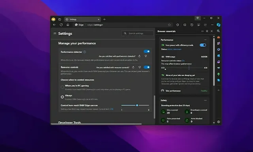The width and height of the screenshot is (253, 152).
Task: Open the Edge profile avatar
Action: coord(53,19)
